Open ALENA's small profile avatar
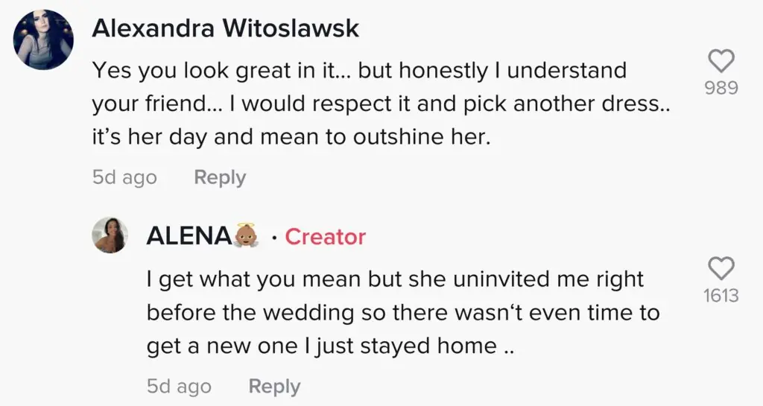Viewport: 763px width, 406px height. click(110, 236)
